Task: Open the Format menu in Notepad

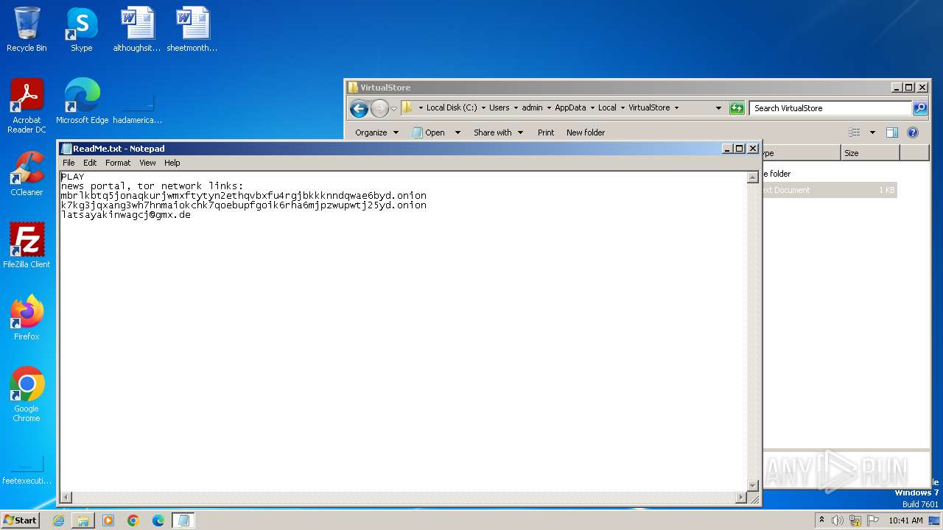Action: [x=118, y=163]
